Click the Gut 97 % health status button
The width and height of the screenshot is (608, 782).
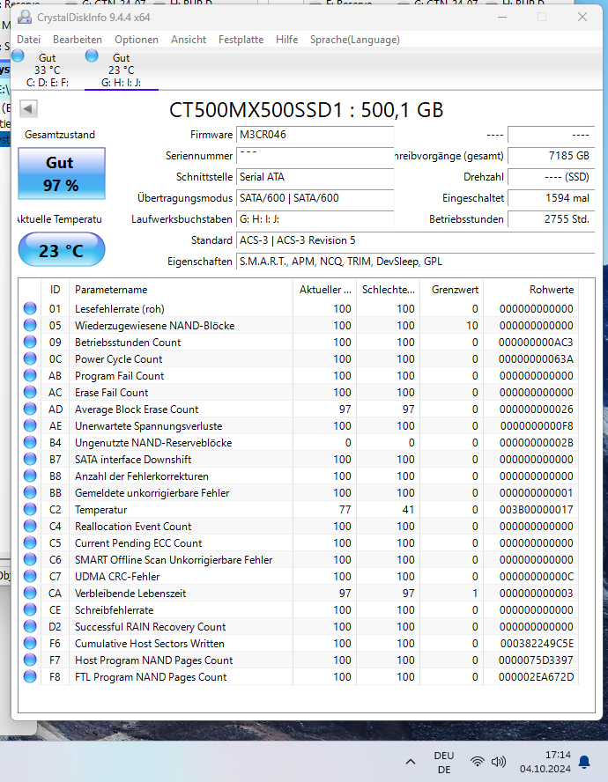click(62, 173)
